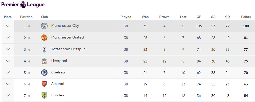Screen dimensions: 255x102
Task: Open the Burnley club name link
Action: 57,95
